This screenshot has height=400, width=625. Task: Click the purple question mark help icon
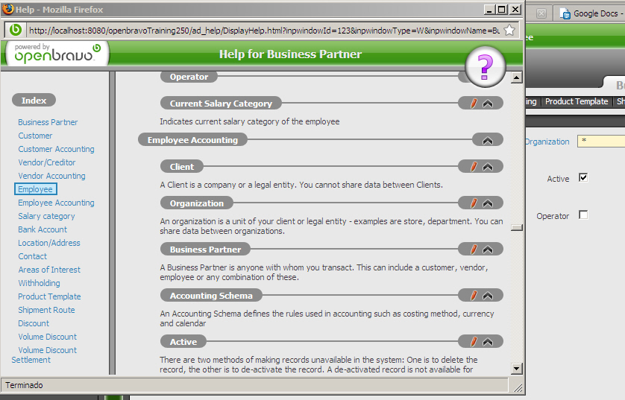(485, 66)
